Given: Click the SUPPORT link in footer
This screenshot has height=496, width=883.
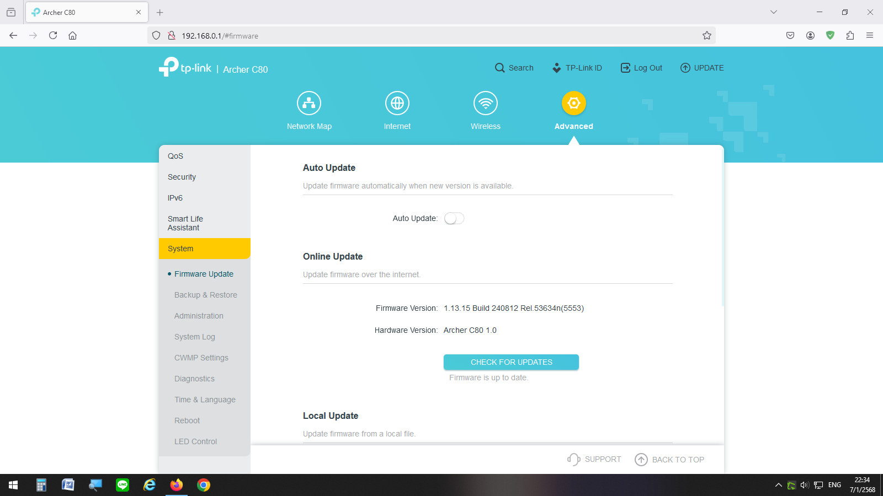Looking at the screenshot, I should point(594,460).
